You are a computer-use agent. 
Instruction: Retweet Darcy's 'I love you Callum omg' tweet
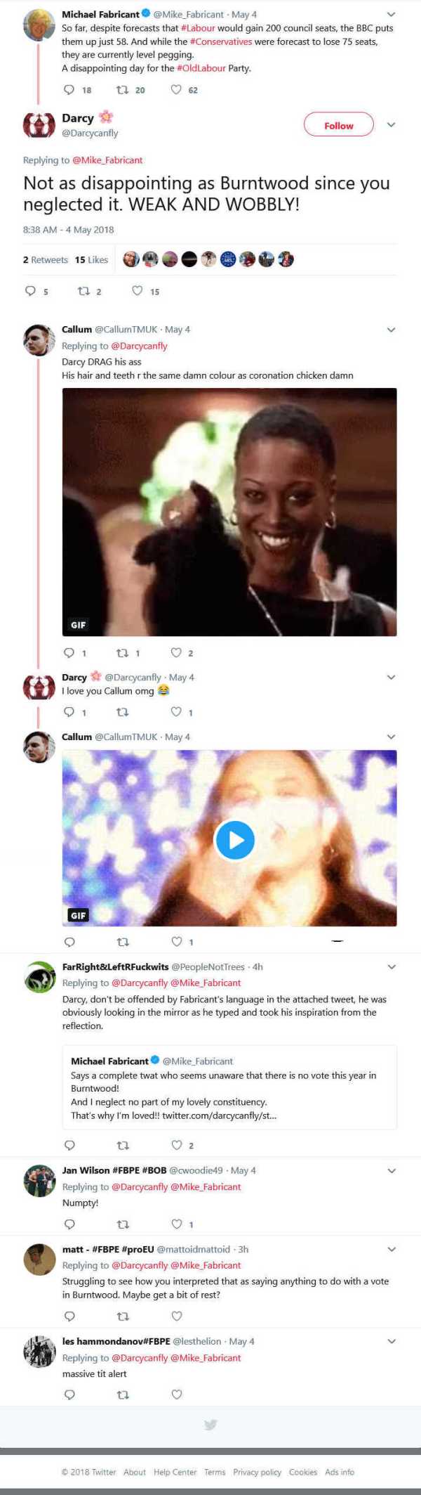click(x=122, y=712)
